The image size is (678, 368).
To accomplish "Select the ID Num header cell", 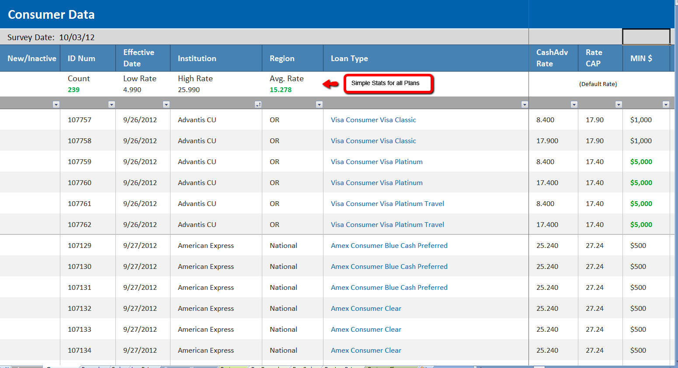I will click(88, 58).
